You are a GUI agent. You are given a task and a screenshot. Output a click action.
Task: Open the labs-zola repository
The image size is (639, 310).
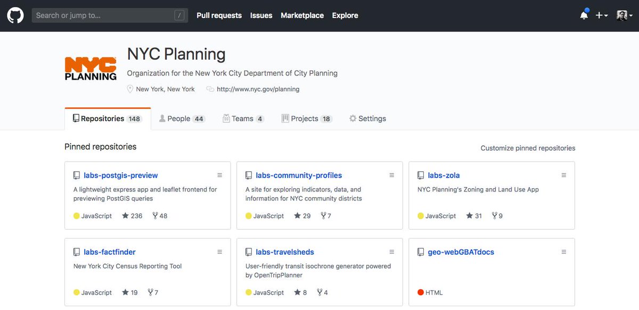pos(444,175)
